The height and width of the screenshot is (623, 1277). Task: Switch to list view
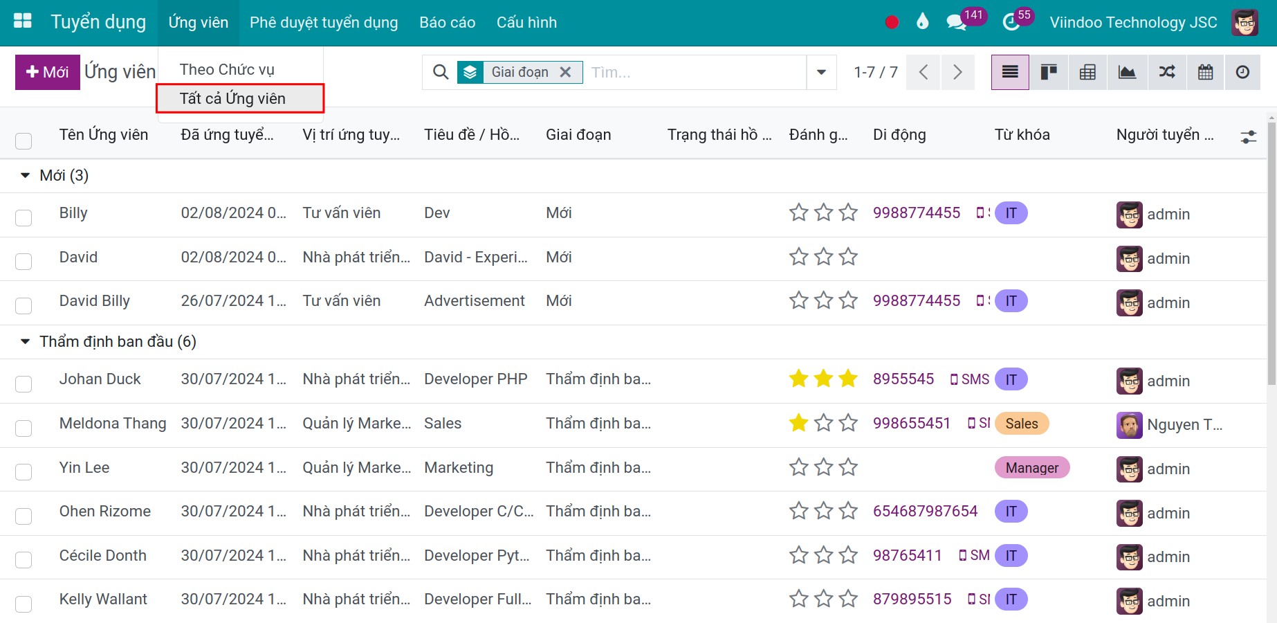pyautogui.click(x=1010, y=72)
